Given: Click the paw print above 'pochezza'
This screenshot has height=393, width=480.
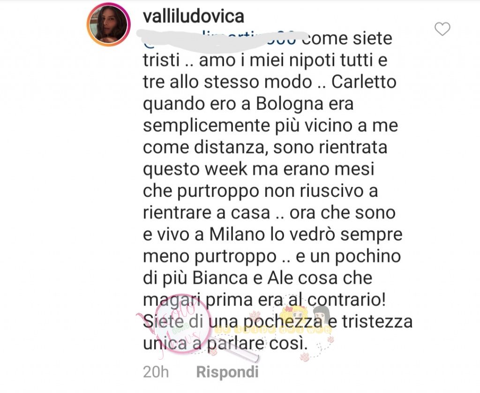Looking at the screenshot, I should pos(255,315).
